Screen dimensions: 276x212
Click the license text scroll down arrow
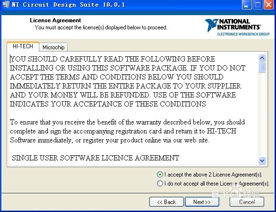262,160
